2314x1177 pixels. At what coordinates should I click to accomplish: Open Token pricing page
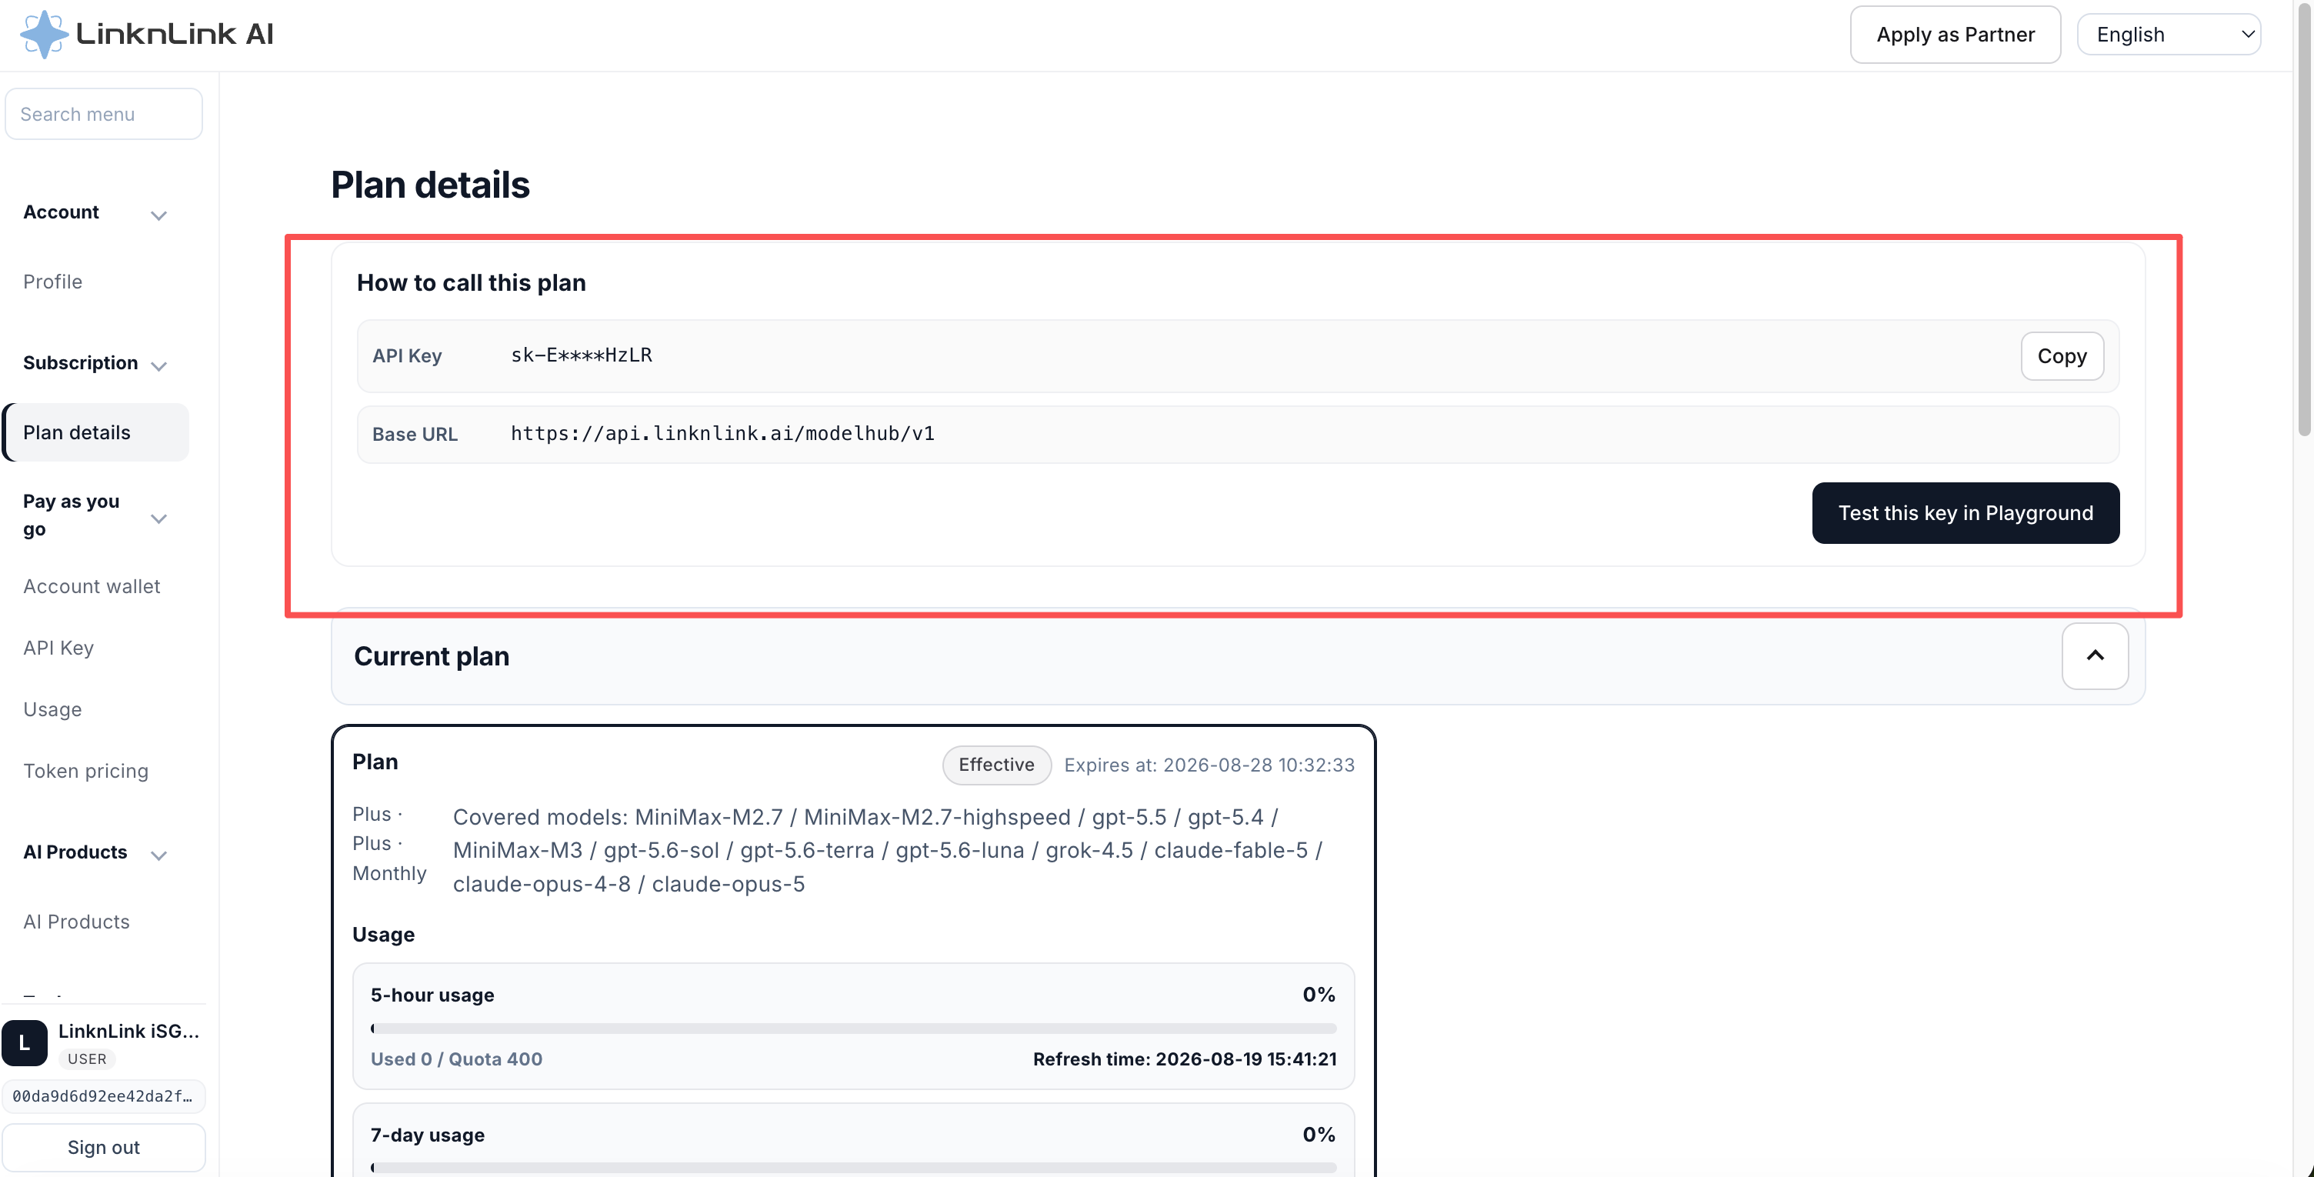(x=85, y=771)
